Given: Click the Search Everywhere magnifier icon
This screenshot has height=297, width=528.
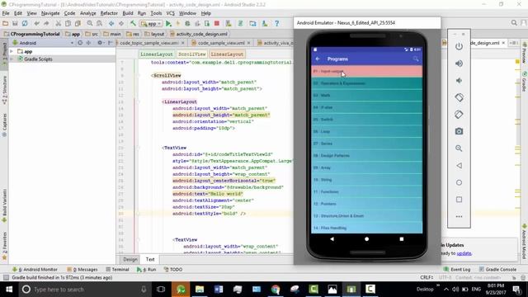Looking at the screenshot, I should [514, 23].
